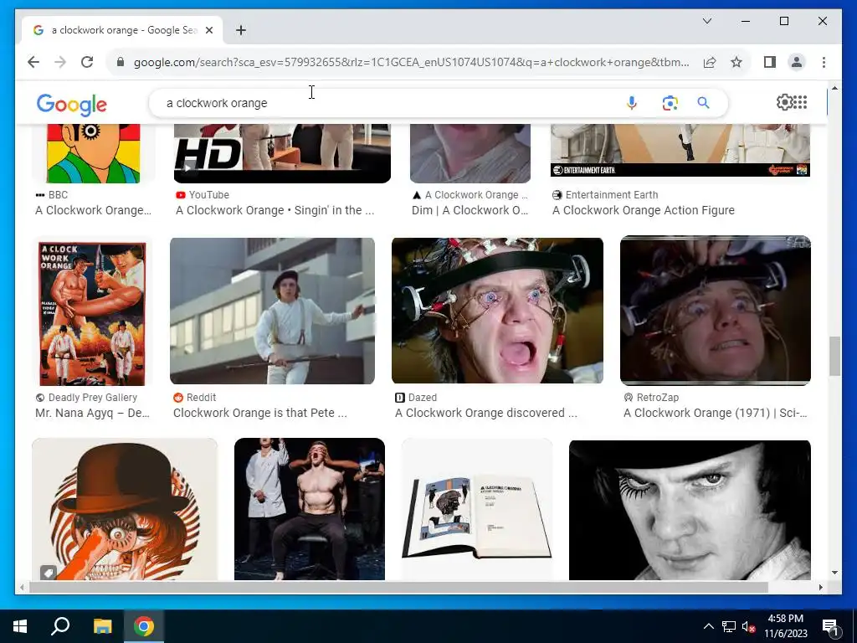
Task: Open the RetroZap source link
Action: [651, 398]
